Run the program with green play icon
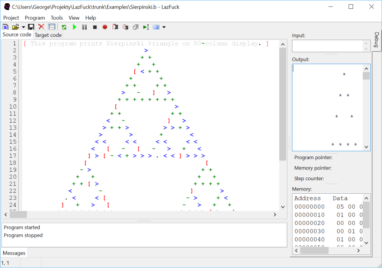The height and width of the screenshot is (268, 382). pyautogui.click(x=75, y=27)
